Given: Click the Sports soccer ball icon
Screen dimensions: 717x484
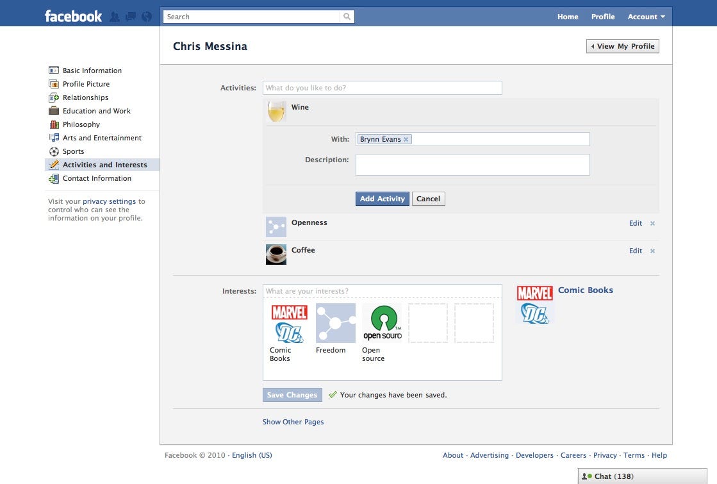Looking at the screenshot, I should point(54,151).
